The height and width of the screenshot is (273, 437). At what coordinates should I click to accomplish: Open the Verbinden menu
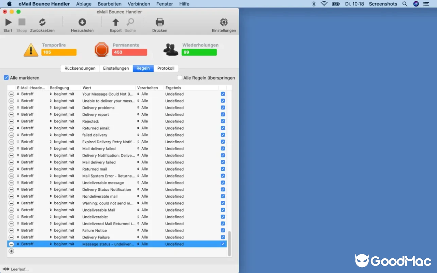[139, 4]
